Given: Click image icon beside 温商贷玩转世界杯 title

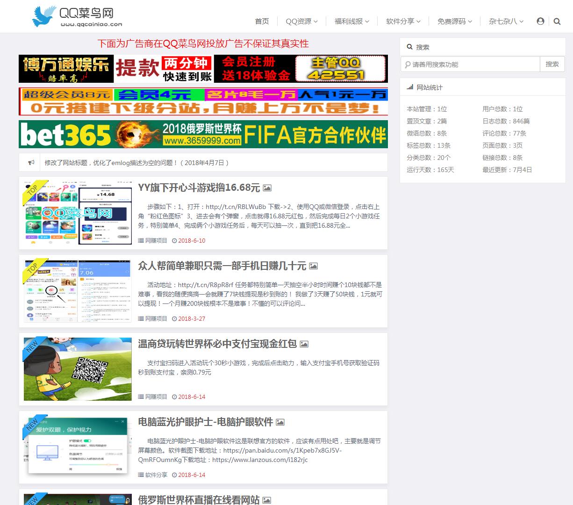Looking at the screenshot, I should coord(304,344).
